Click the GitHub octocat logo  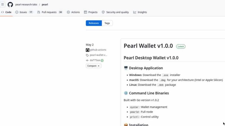pos(10,4)
